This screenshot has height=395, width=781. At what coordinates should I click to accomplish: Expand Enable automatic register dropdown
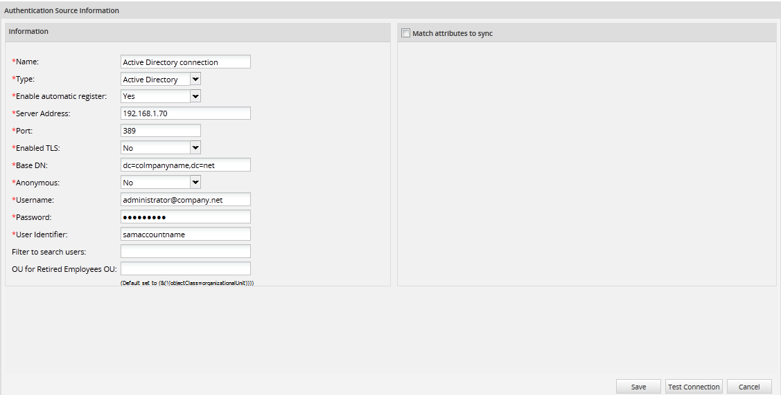click(161, 96)
